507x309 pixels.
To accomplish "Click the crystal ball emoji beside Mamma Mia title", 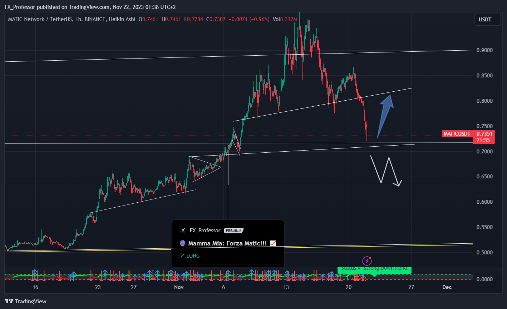I will pos(182,243).
